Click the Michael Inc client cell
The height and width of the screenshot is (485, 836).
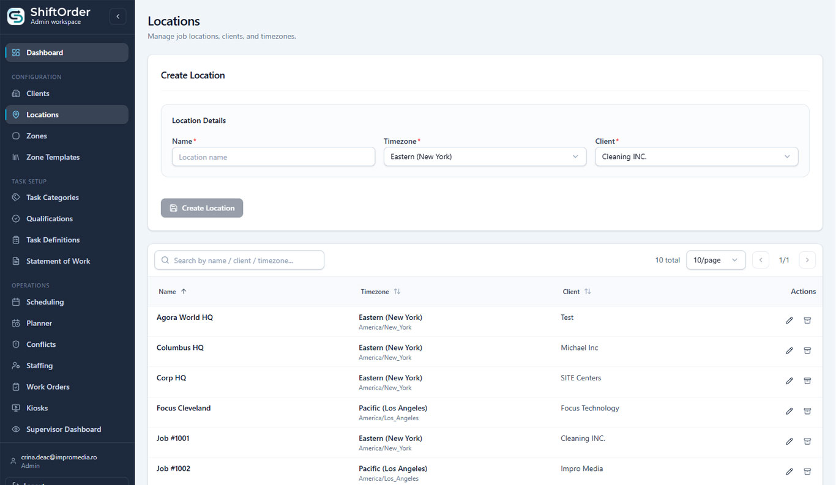(x=580, y=347)
